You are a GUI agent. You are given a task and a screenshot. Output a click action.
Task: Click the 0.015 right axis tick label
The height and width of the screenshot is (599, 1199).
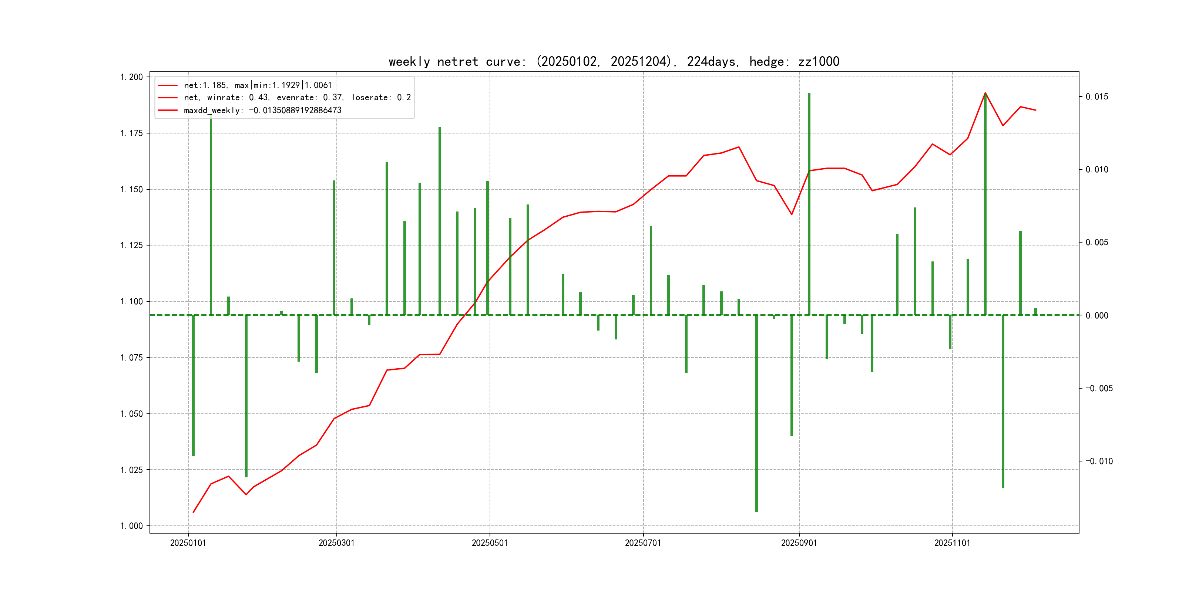click(1096, 97)
